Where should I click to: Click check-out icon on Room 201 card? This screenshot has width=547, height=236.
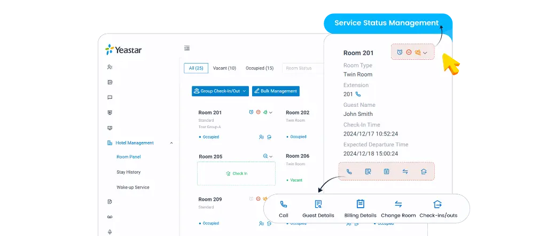click(269, 137)
